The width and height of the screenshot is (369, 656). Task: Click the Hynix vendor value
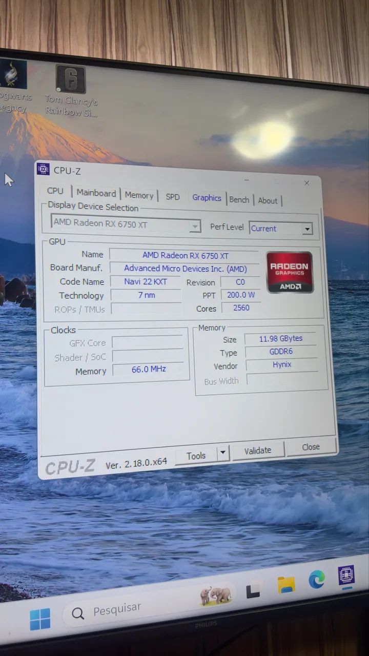tap(282, 365)
